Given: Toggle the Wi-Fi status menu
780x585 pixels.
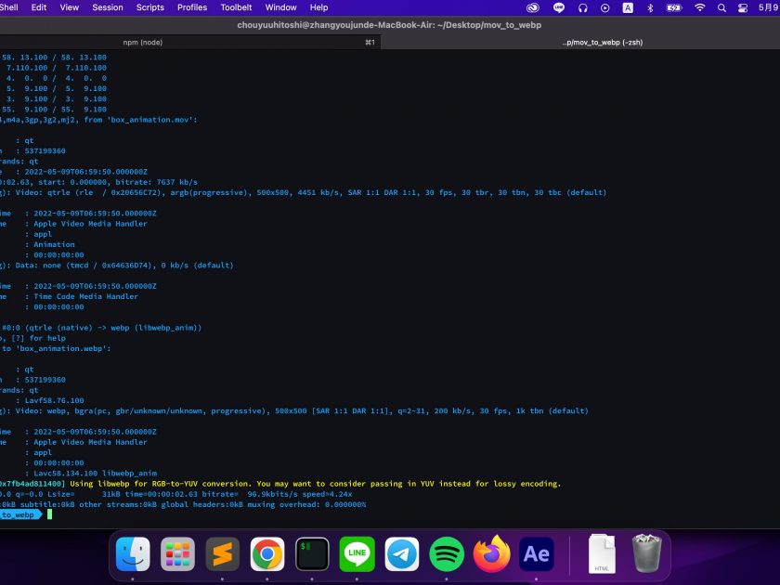Looking at the screenshot, I should pos(699,7).
